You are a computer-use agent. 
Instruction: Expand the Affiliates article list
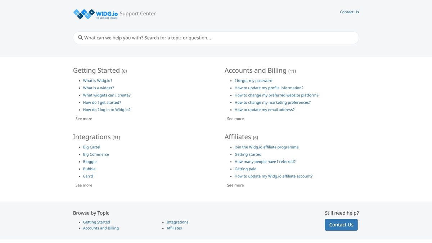(x=235, y=185)
